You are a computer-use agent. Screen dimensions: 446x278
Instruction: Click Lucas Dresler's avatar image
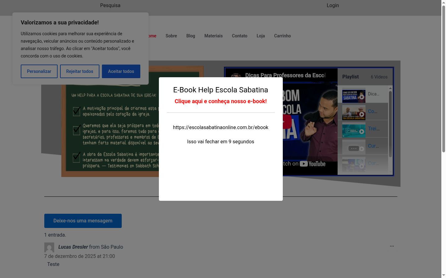pos(49,247)
